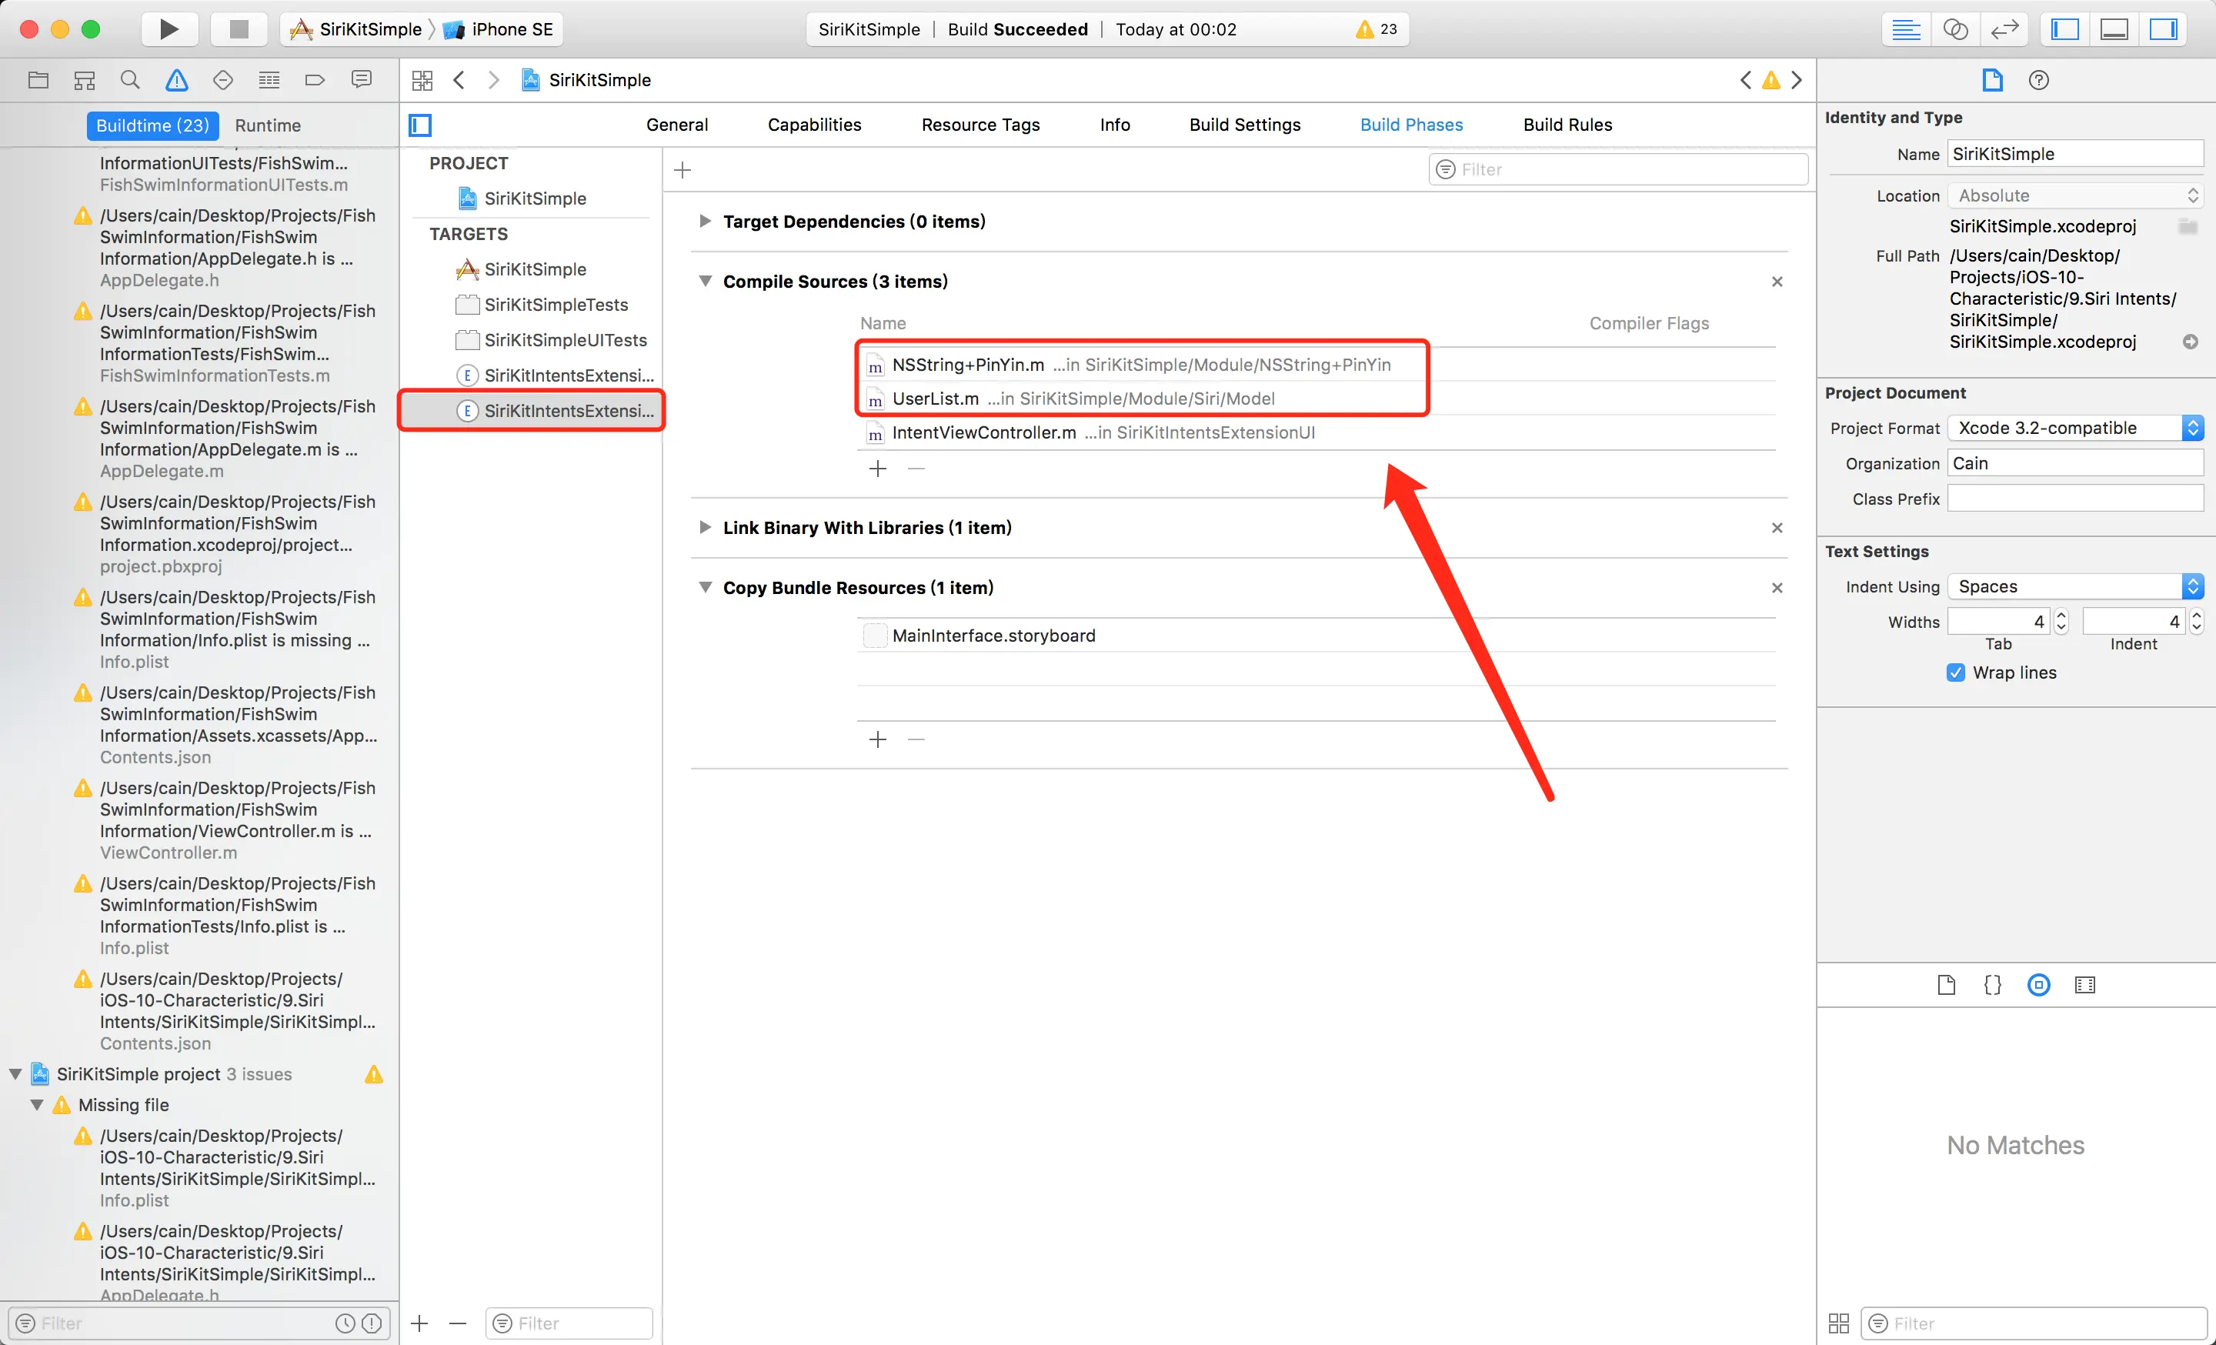Screen dimensions: 2216x1345
Task: Hide the right utilities panel toggle
Action: click(2162, 28)
